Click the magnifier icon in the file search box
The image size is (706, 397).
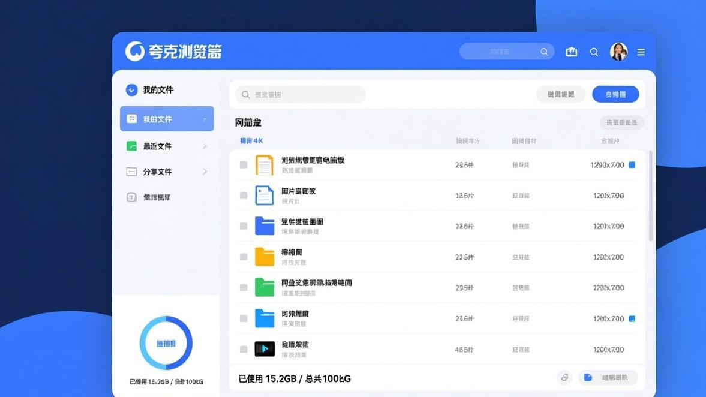(245, 95)
